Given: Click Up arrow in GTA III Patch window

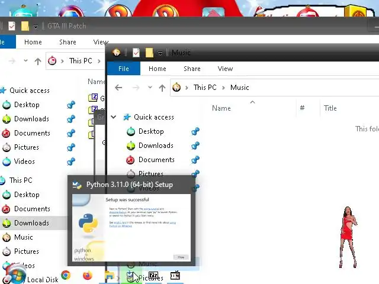Looking at the screenshot, I should click(38, 61).
